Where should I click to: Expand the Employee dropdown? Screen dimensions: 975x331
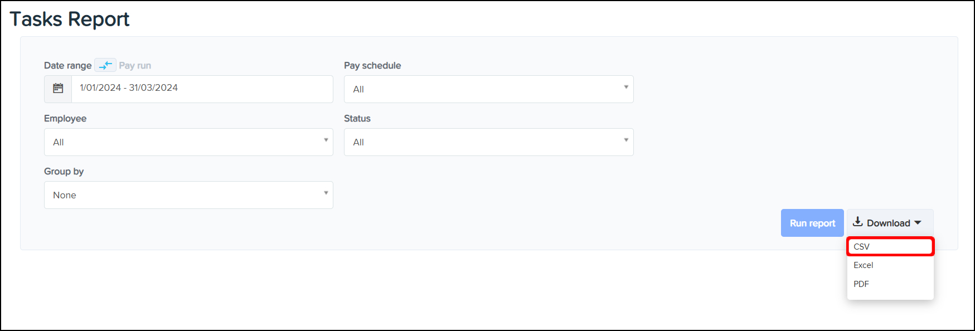pyautogui.click(x=188, y=142)
